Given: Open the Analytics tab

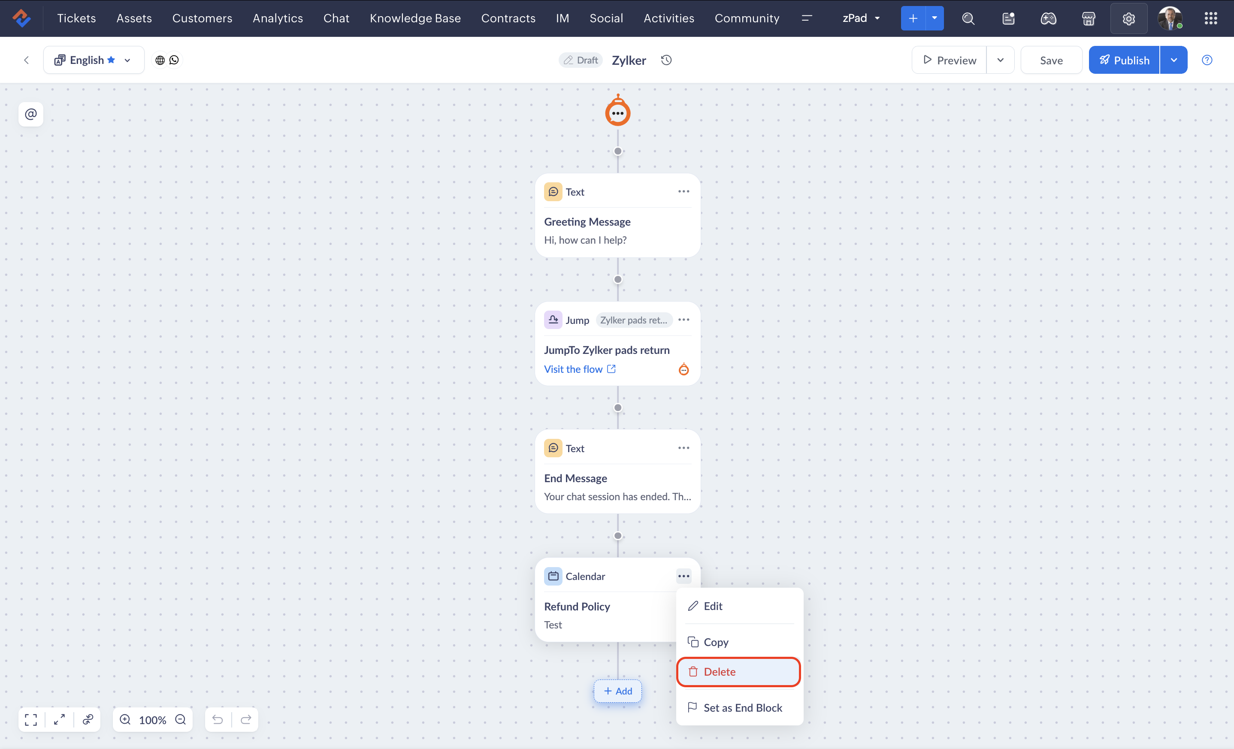Looking at the screenshot, I should [x=278, y=18].
